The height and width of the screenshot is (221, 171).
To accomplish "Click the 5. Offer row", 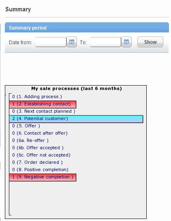I will point(26,126).
